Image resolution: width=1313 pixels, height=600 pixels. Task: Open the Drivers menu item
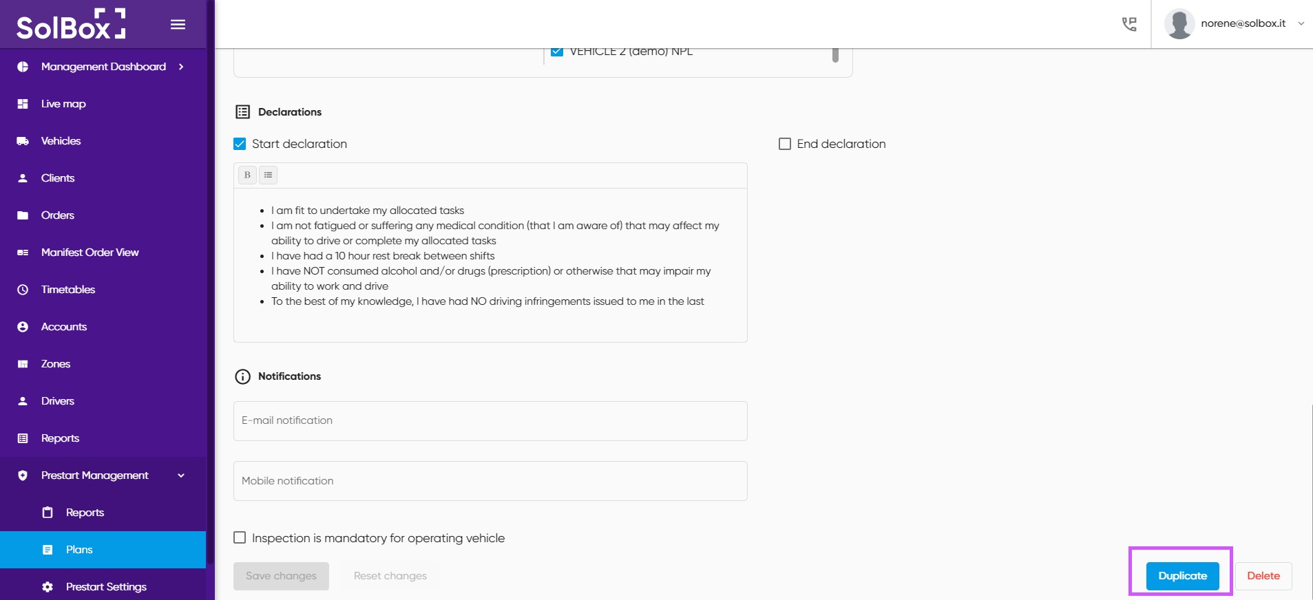[103, 401]
